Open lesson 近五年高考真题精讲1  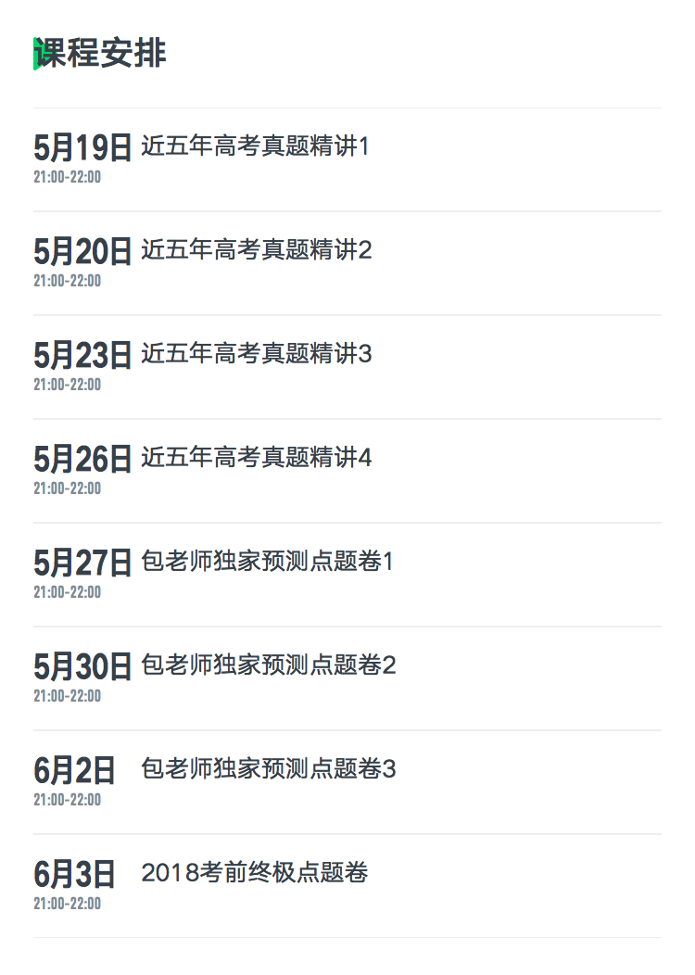point(256,146)
